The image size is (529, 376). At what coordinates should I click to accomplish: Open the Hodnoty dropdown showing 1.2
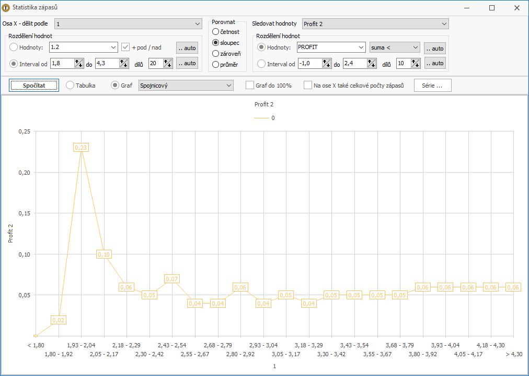pos(83,47)
